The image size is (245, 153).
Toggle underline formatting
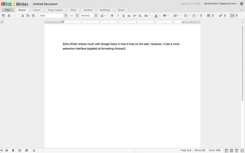(123, 16)
